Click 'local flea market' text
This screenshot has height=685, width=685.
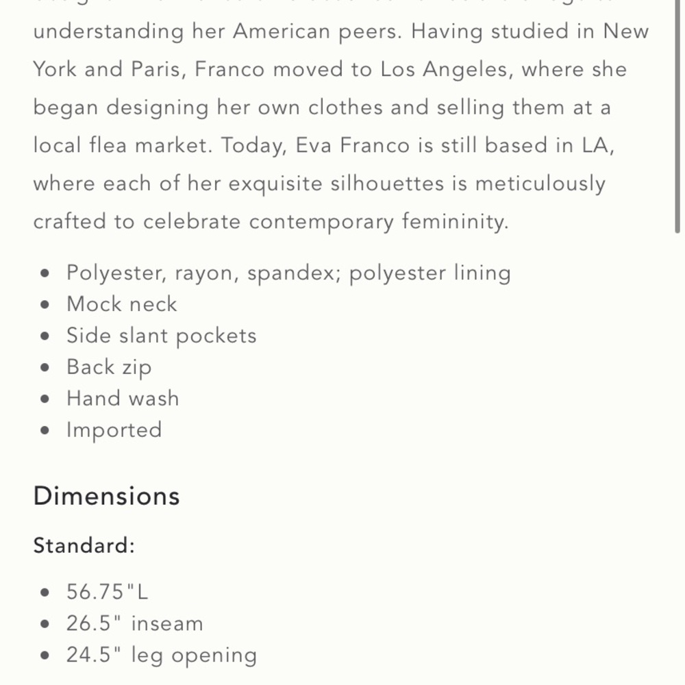point(123,145)
